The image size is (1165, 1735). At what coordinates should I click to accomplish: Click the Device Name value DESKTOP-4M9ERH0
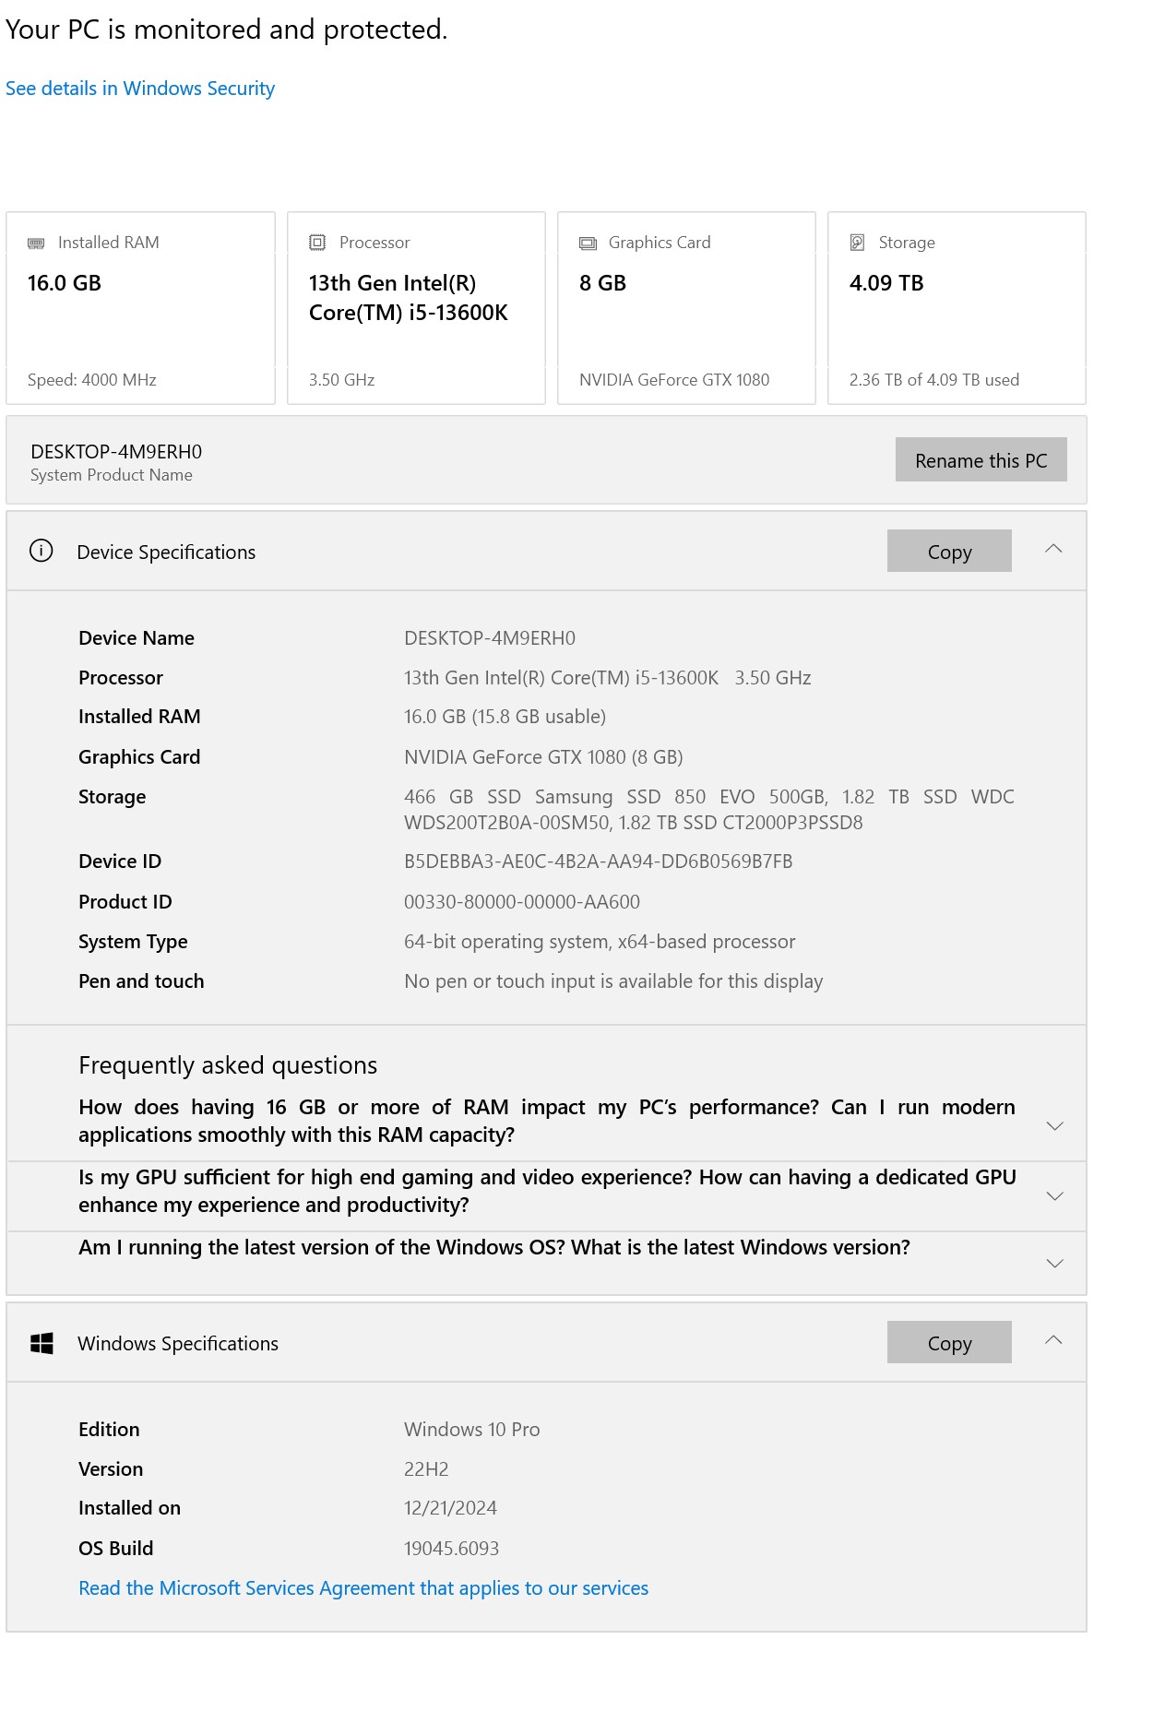click(x=490, y=638)
